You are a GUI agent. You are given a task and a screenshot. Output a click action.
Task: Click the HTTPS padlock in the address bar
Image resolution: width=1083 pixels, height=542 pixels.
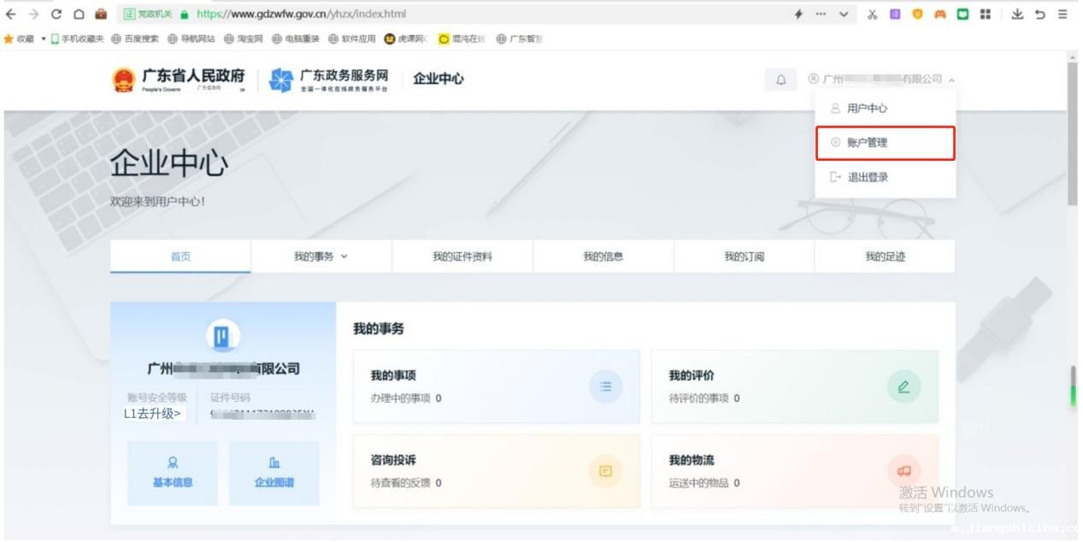[186, 14]
